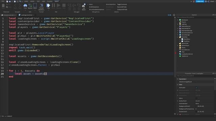Expand the AnchorPoint property
The width and height of the screenshot is (216, 121).
[178, 101]
